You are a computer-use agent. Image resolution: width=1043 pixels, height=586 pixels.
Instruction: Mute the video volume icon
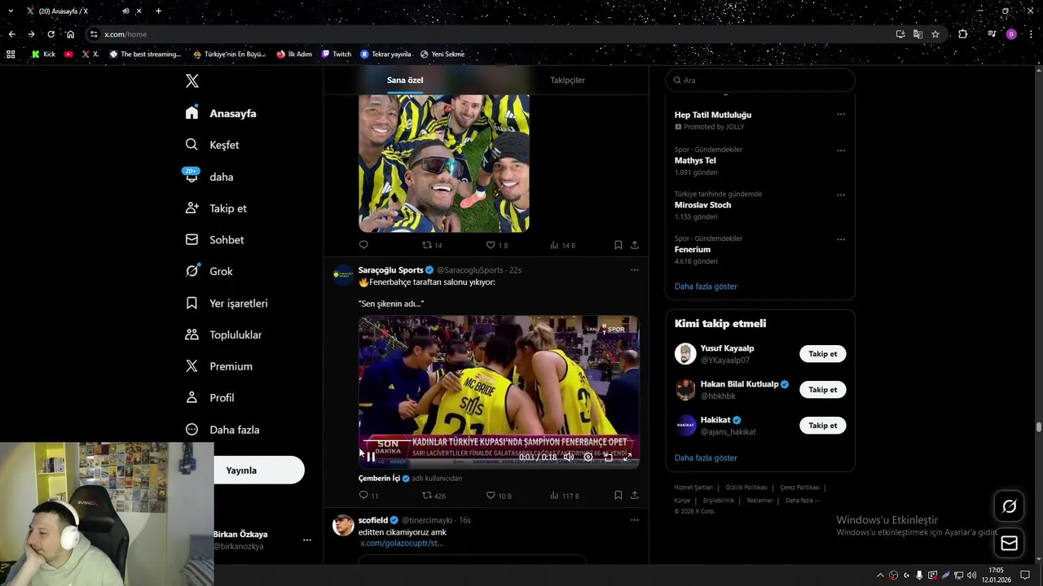[569, 457]
